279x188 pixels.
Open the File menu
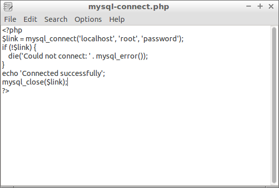coord(10,19)
